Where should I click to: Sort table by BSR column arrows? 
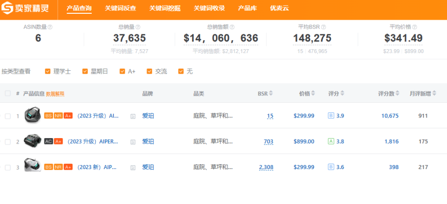pos(271,93)
